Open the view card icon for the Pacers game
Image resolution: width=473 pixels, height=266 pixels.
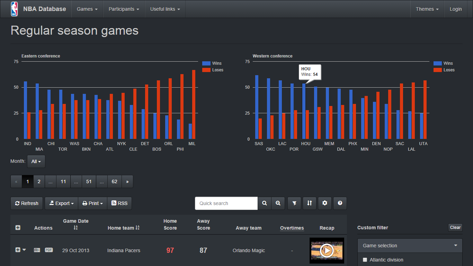(37, 250)
